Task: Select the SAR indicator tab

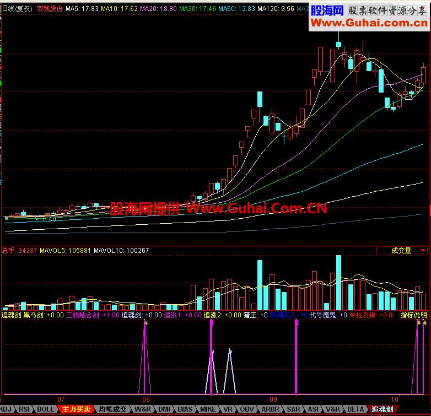Action: pyautogui.click(x=293, y=409)
